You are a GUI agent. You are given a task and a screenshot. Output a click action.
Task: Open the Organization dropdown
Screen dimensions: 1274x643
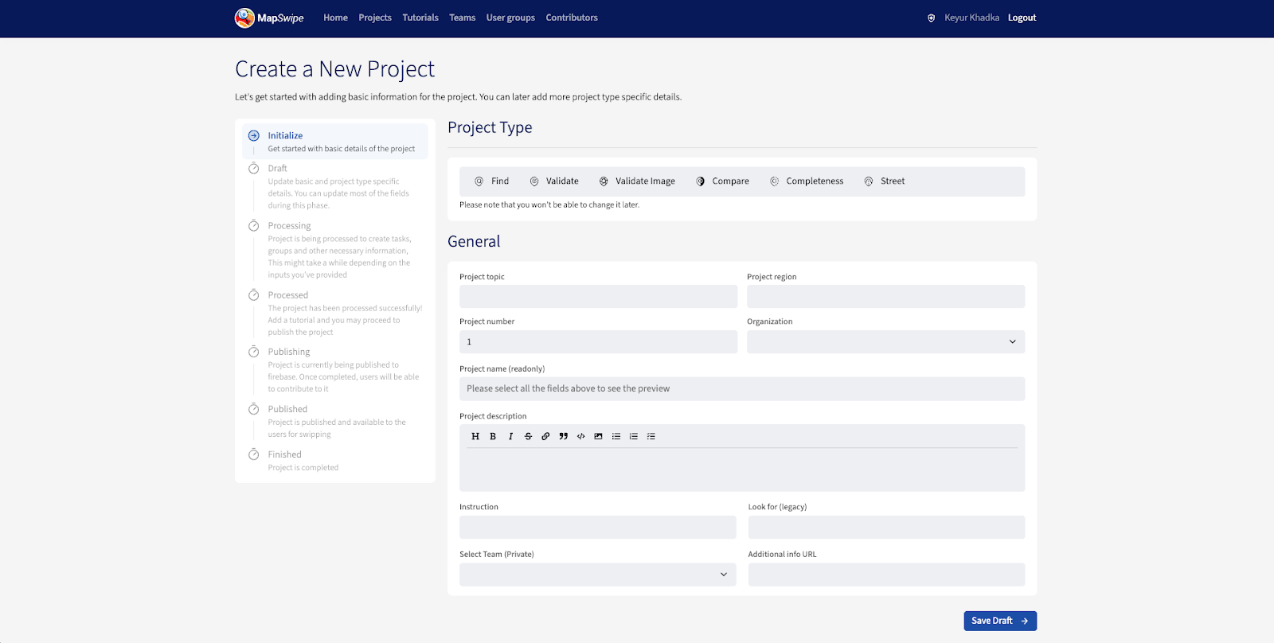[885, 342]
